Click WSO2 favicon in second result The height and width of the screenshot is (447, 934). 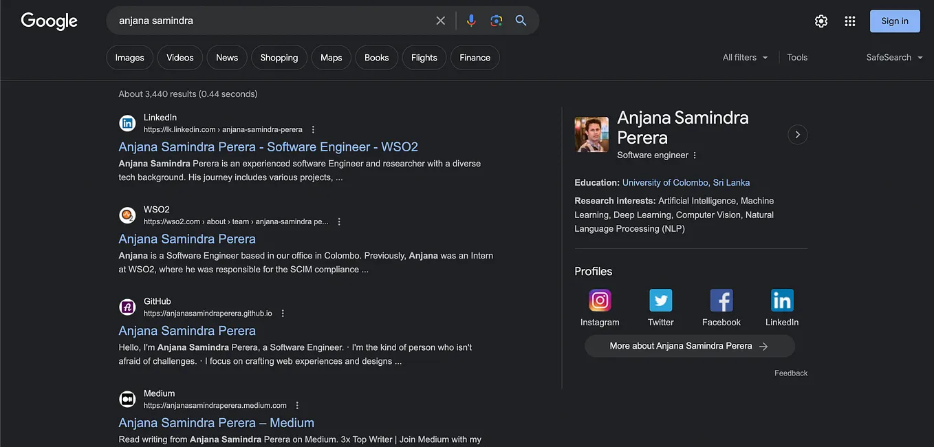click(x=127, y=215)
